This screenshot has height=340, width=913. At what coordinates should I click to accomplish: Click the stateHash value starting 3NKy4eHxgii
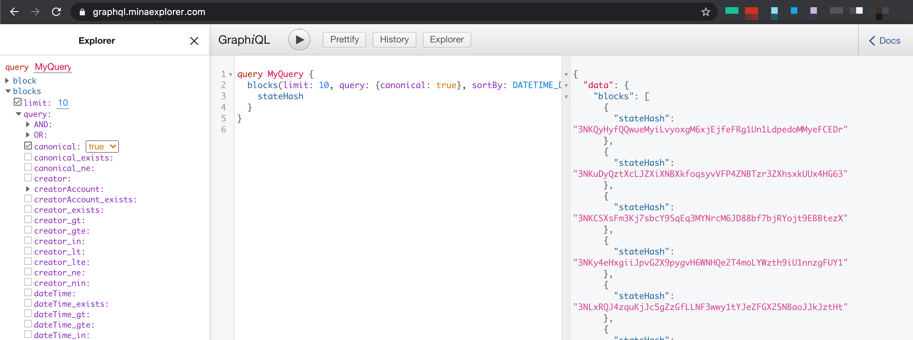(710, 263)
